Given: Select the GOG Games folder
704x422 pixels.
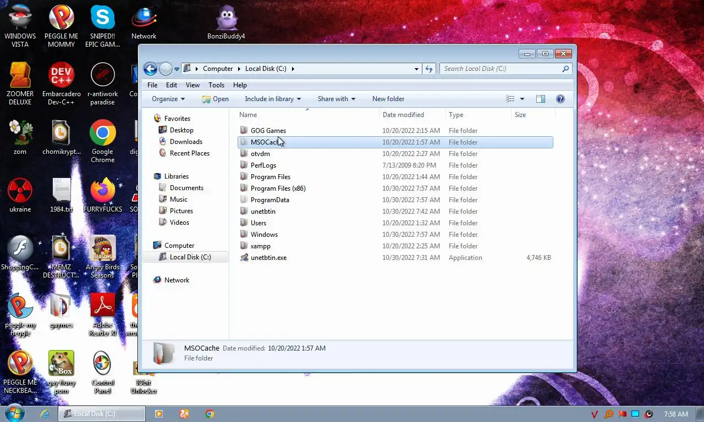Looking at the screenshot, I should click(x=395, y=131).
